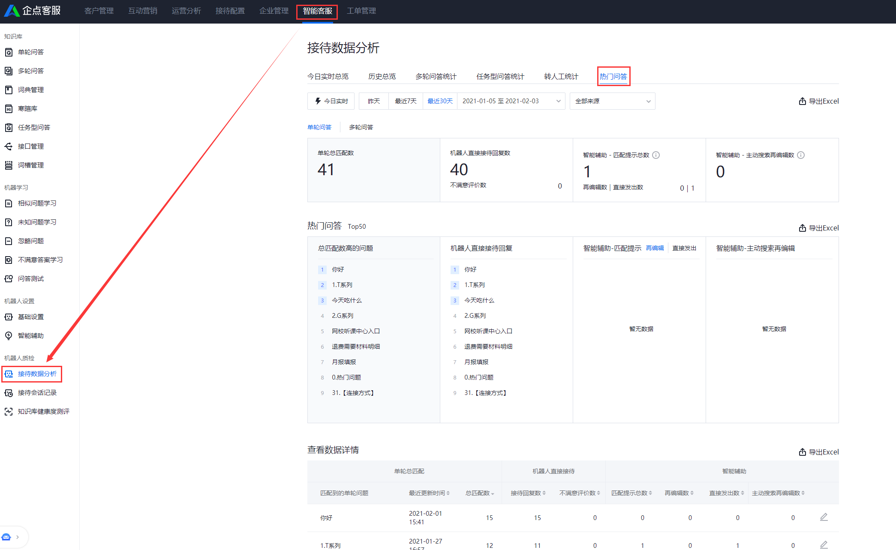
Task: Click the info icon beside 匹配提示总数
Action: [x=656, y=155]
